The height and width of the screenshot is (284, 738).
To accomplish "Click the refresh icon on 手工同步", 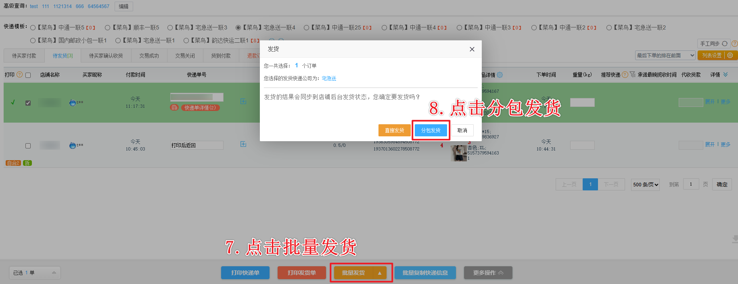I will tap(725, 44).
